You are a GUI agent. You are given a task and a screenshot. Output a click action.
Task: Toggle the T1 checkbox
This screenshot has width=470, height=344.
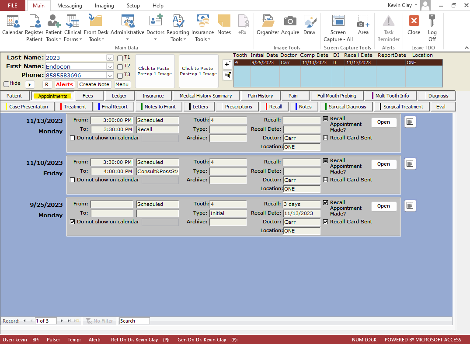(x=120, y=58)
